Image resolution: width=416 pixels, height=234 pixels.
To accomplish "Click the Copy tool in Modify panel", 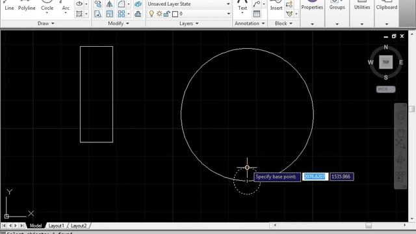I will [98, 4].
